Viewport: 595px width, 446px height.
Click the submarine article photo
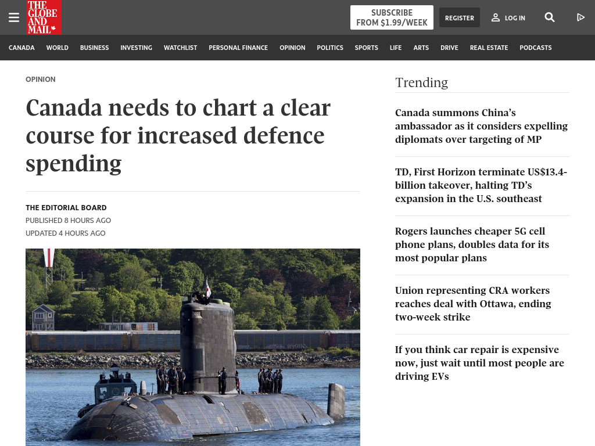(193, 347)
